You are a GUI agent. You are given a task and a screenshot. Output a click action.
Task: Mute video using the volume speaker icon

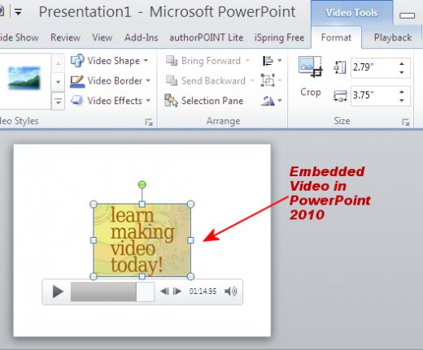click(x=230, y=292)
